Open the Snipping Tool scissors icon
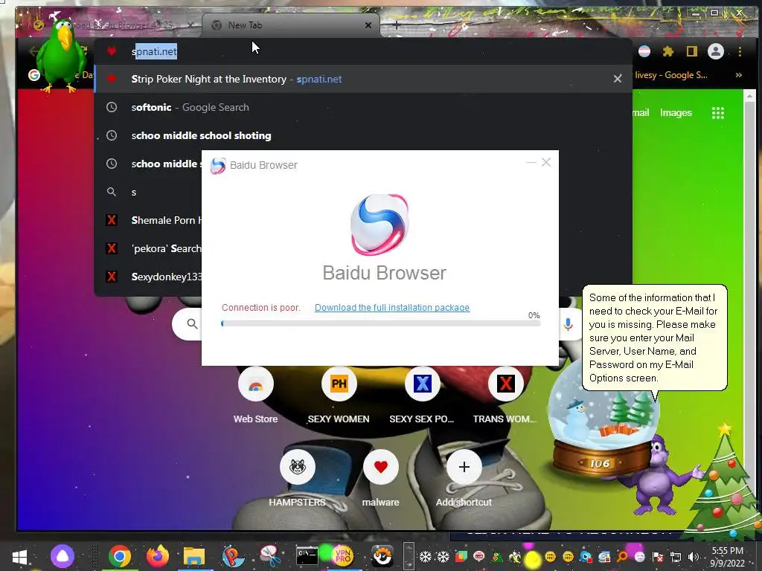Viewport: 762px width, 571px height. click(269, 556)
